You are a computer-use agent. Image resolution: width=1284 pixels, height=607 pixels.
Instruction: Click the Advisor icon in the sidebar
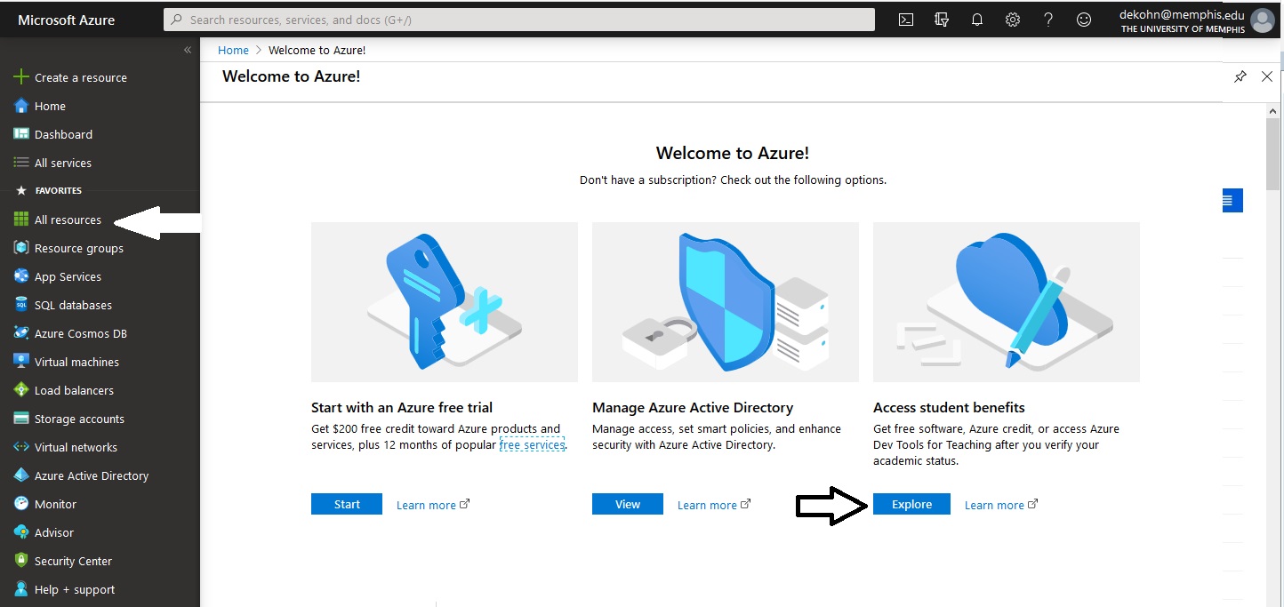(21, 532)
